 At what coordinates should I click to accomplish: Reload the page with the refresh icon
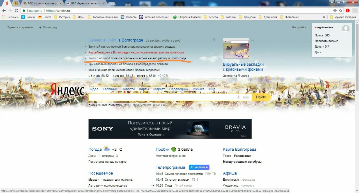[x=17, y=11]
